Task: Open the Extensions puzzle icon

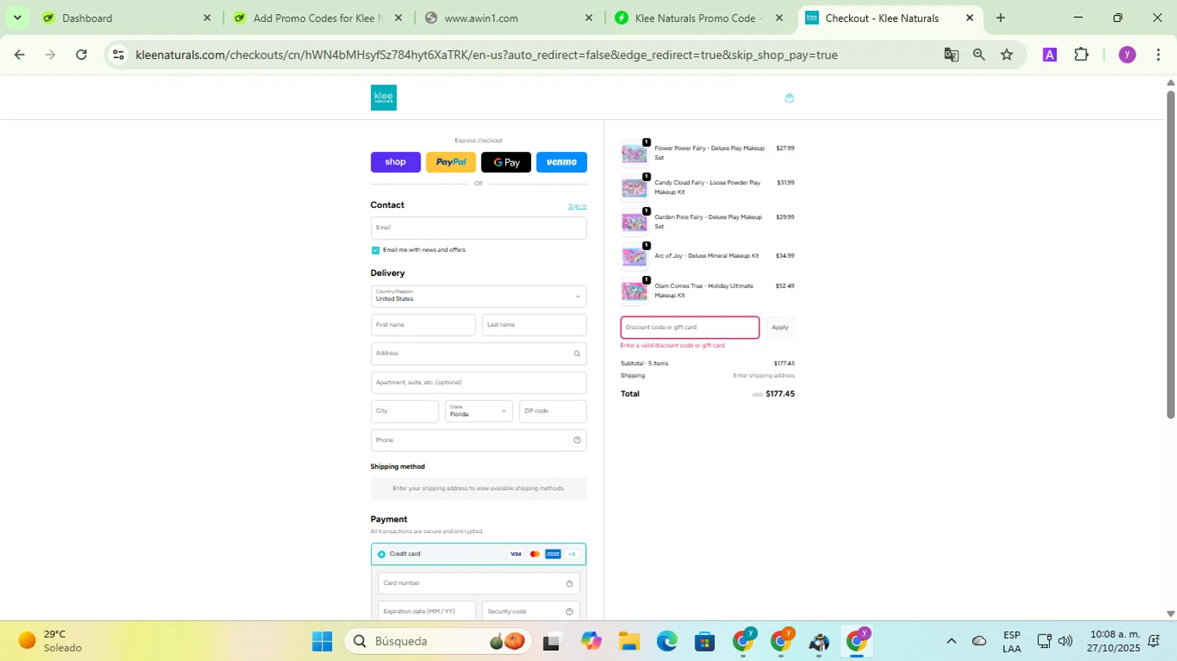Action: click(x=1081, y=55)
